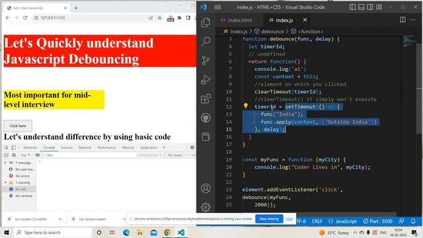
Task: Click the feedback icon in status bar
Action: [x=401, y=221]
